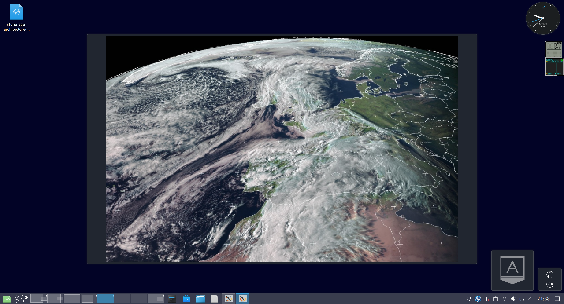Image resolution: width=564 pixels, height=304 pixels.
Task: Open the volume control in system tray
Action: point(512,299)
